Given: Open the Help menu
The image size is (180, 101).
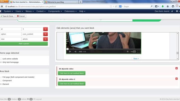Looking at the screenshot, I should (82, 11).
